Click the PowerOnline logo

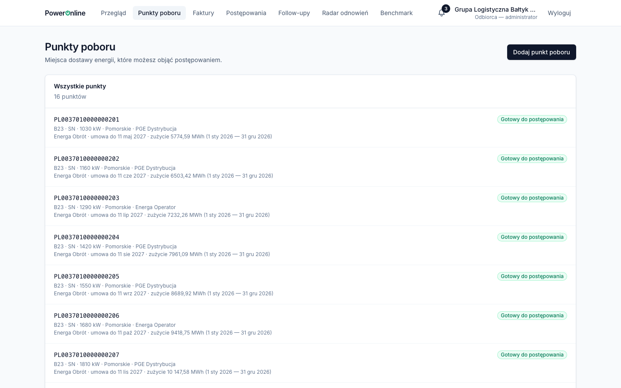(x=65, y=13)
